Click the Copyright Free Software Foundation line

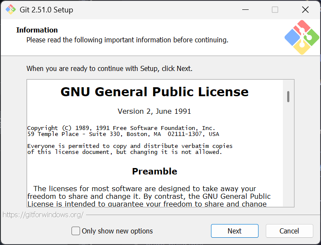121,128
